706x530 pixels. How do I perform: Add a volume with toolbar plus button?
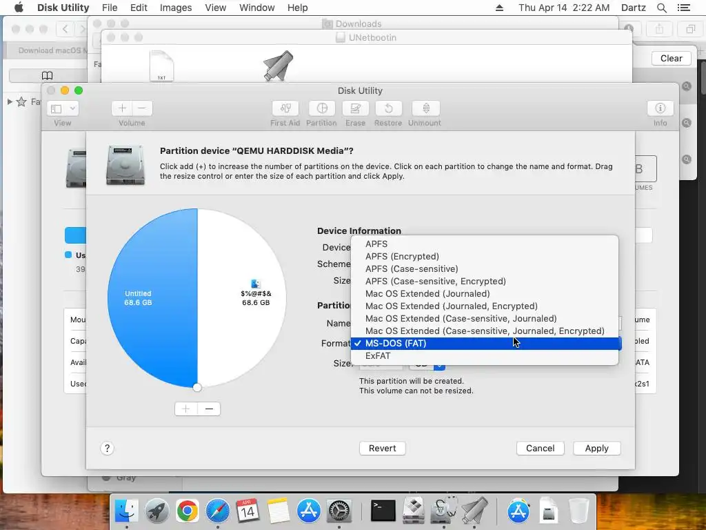click(x=122, y=108)
